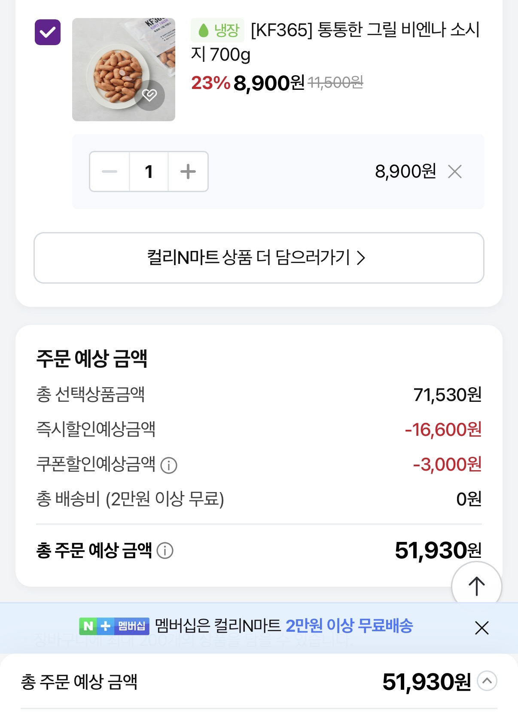Open the 2만원 이상 무료배송 link

tap(349, 626)
